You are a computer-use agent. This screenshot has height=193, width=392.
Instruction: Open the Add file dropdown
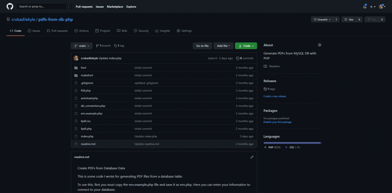[223, 46]
